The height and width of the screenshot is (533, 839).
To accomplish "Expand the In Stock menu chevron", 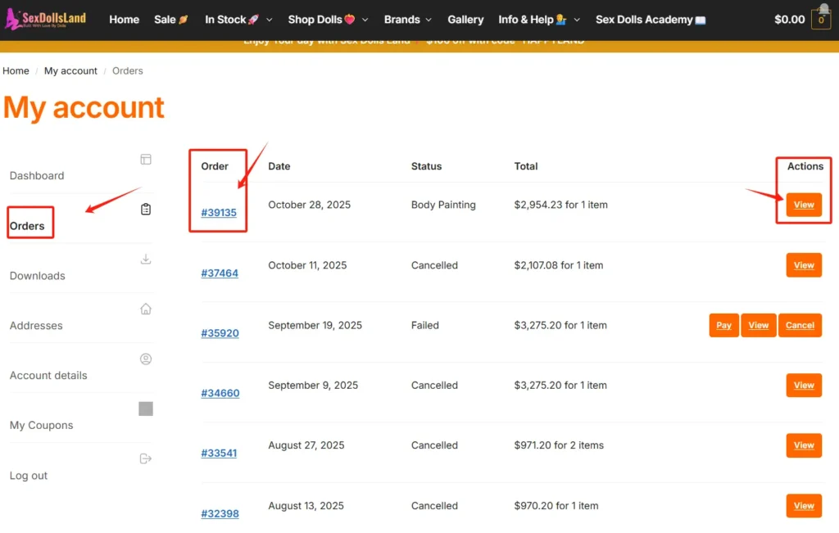I will point(270,19).
